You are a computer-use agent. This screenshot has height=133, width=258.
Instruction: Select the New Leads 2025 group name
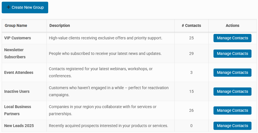(19, 126)
